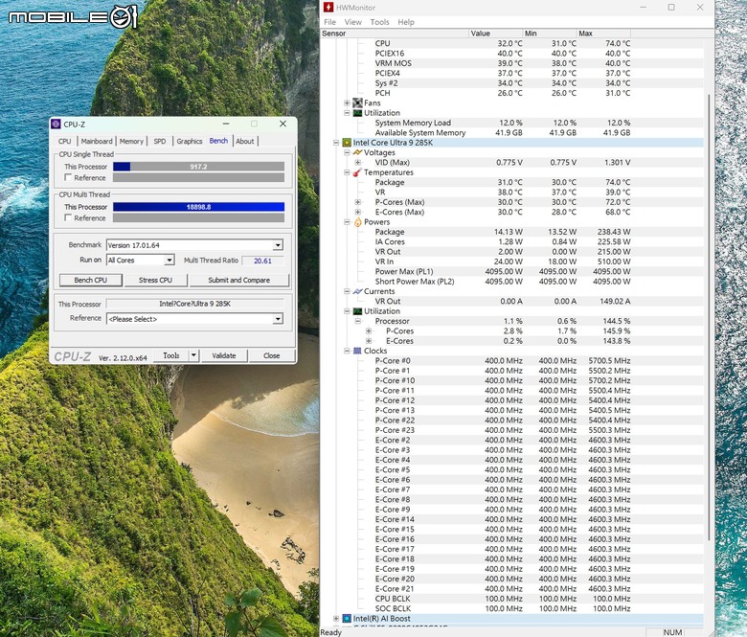Image resolution: width=747 pixels, height=637 pixels.
Task: Expand the VID (Max) row
Action: (x=358, y=163)
